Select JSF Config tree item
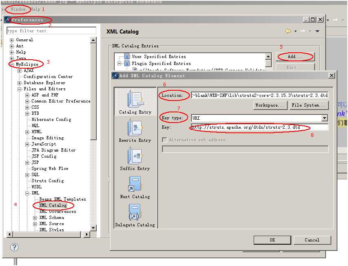 click(x=44, y=156)
